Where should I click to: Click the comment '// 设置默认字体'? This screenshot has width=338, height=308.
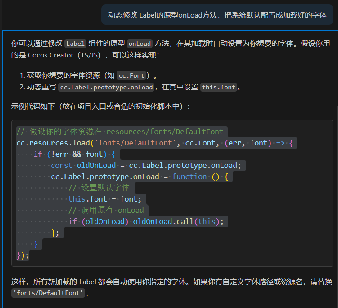click(x=99, y=188)
